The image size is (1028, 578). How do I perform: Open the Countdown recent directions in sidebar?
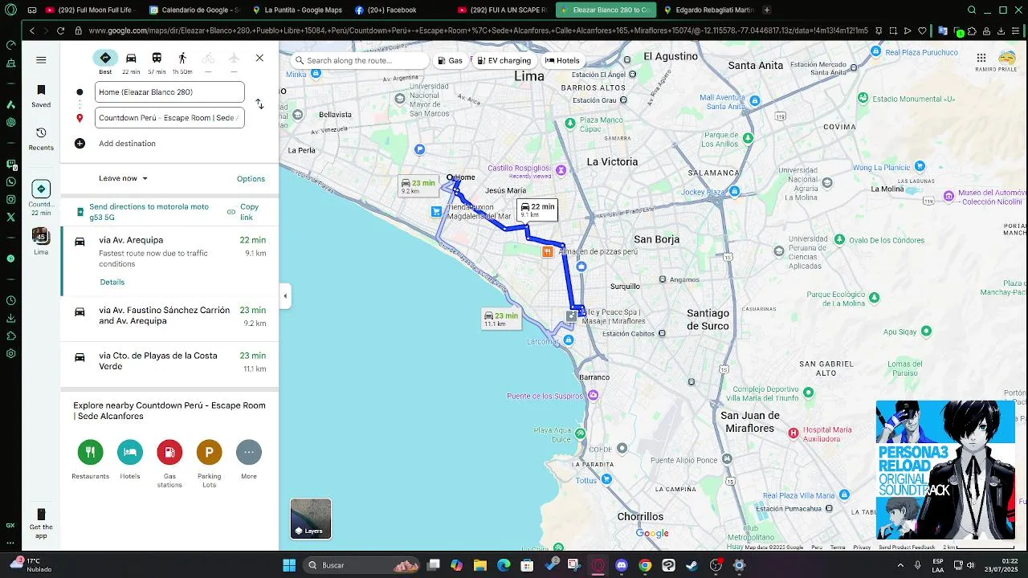point(41,197)
